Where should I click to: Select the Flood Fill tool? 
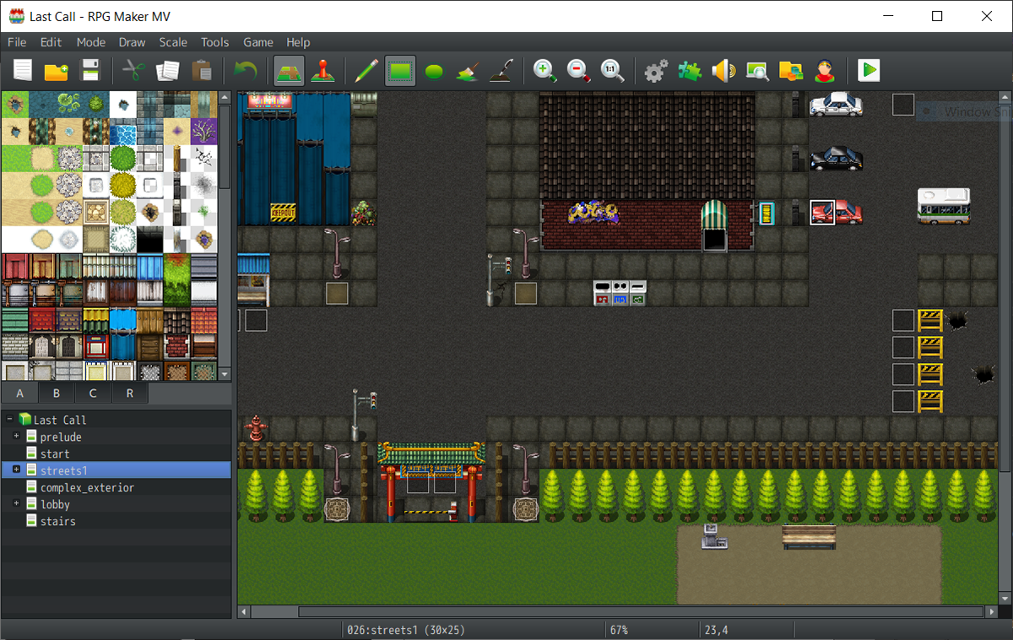[467, 71]
